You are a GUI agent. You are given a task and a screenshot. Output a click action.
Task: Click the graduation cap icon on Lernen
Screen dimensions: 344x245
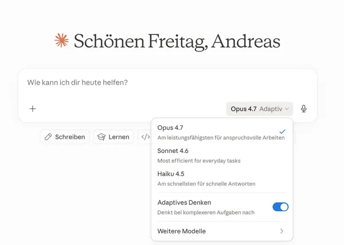[x=101, y=137]
